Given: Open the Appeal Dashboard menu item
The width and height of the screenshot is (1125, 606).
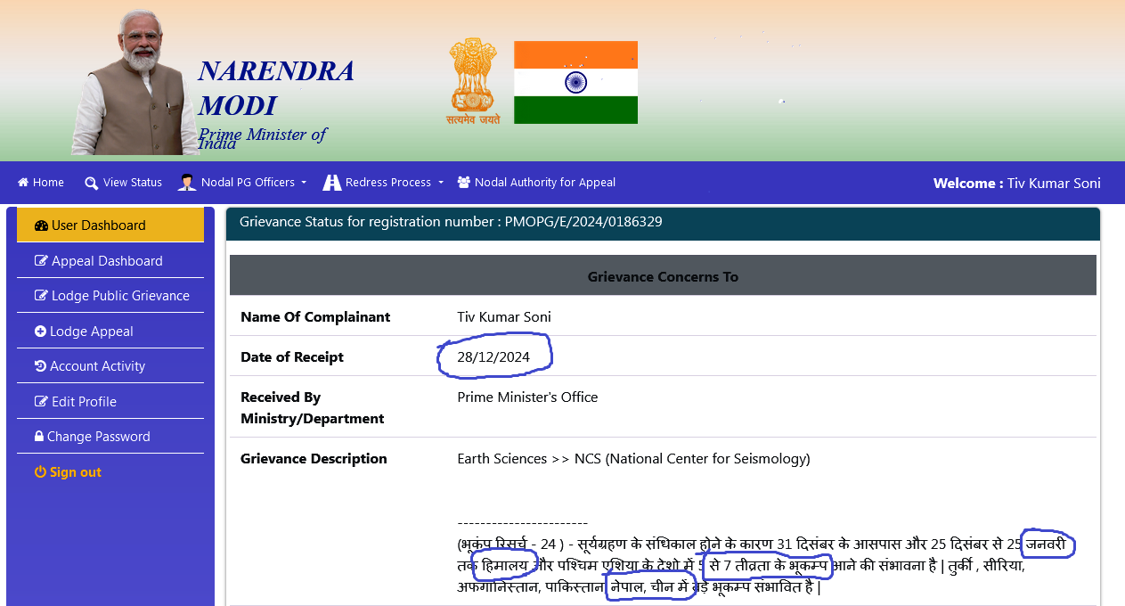Looking at the screenshot, I should tap(107, 261).
